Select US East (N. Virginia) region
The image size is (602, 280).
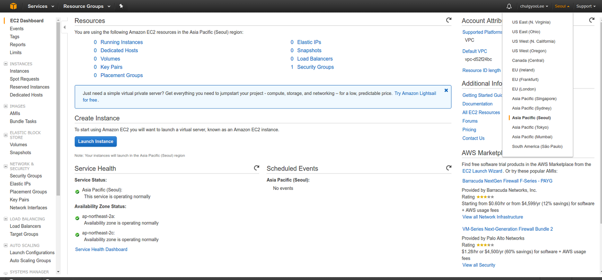click(531, 22)
